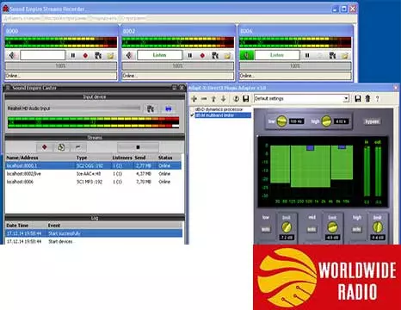Click the Listen field in the 8002 panel
This screenshot has height=310, width=401.
[x=159, y=55]
